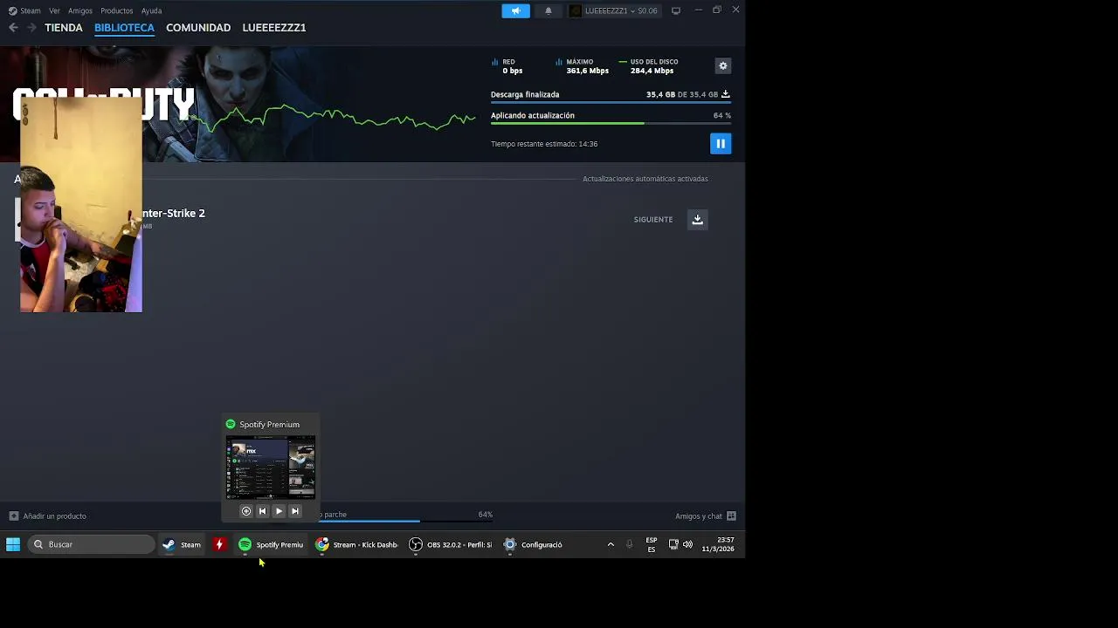This screenshot has height=628, width=1118.
Task: Open the Productos menu
Action: click(x=117, y=10)
